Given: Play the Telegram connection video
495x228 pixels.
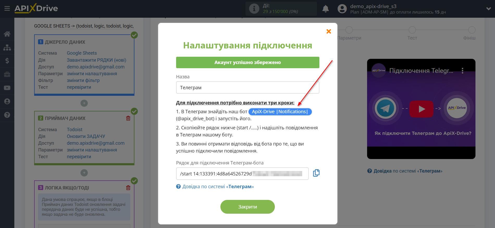Looking at the screenshot, I should point(422,109).
